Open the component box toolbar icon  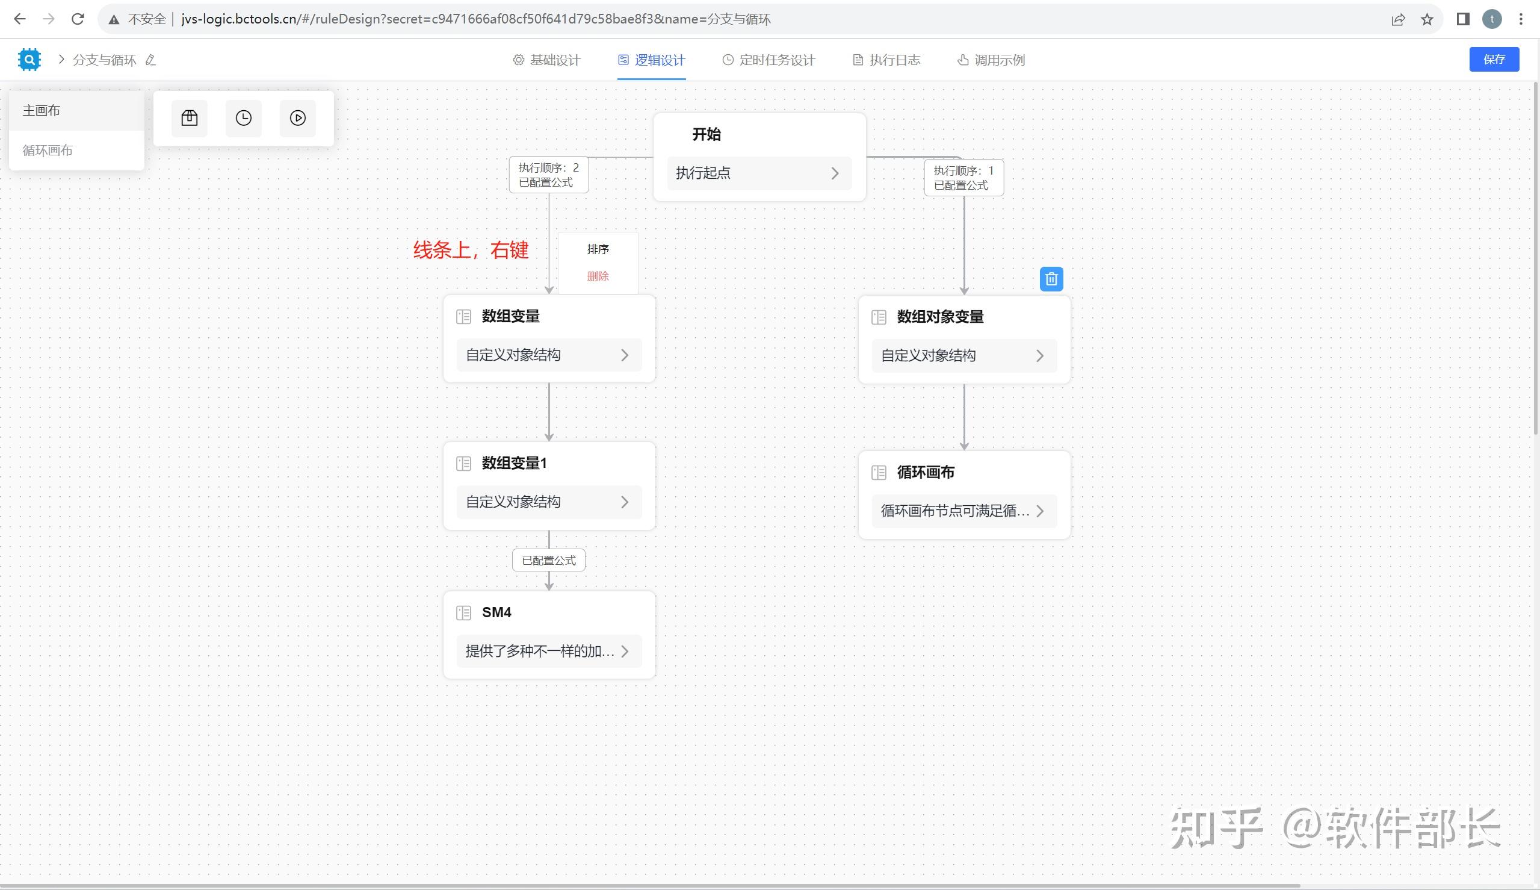coord(190,118)
